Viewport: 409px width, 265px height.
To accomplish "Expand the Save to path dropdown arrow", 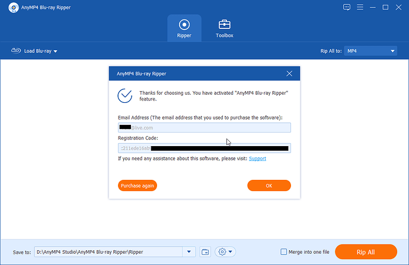I will click(x=189, y=252).
